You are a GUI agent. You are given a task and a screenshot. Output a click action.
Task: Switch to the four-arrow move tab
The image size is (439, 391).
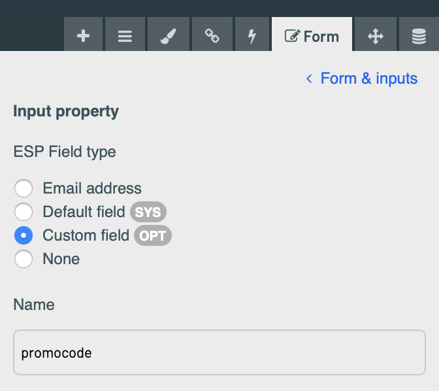376,34
